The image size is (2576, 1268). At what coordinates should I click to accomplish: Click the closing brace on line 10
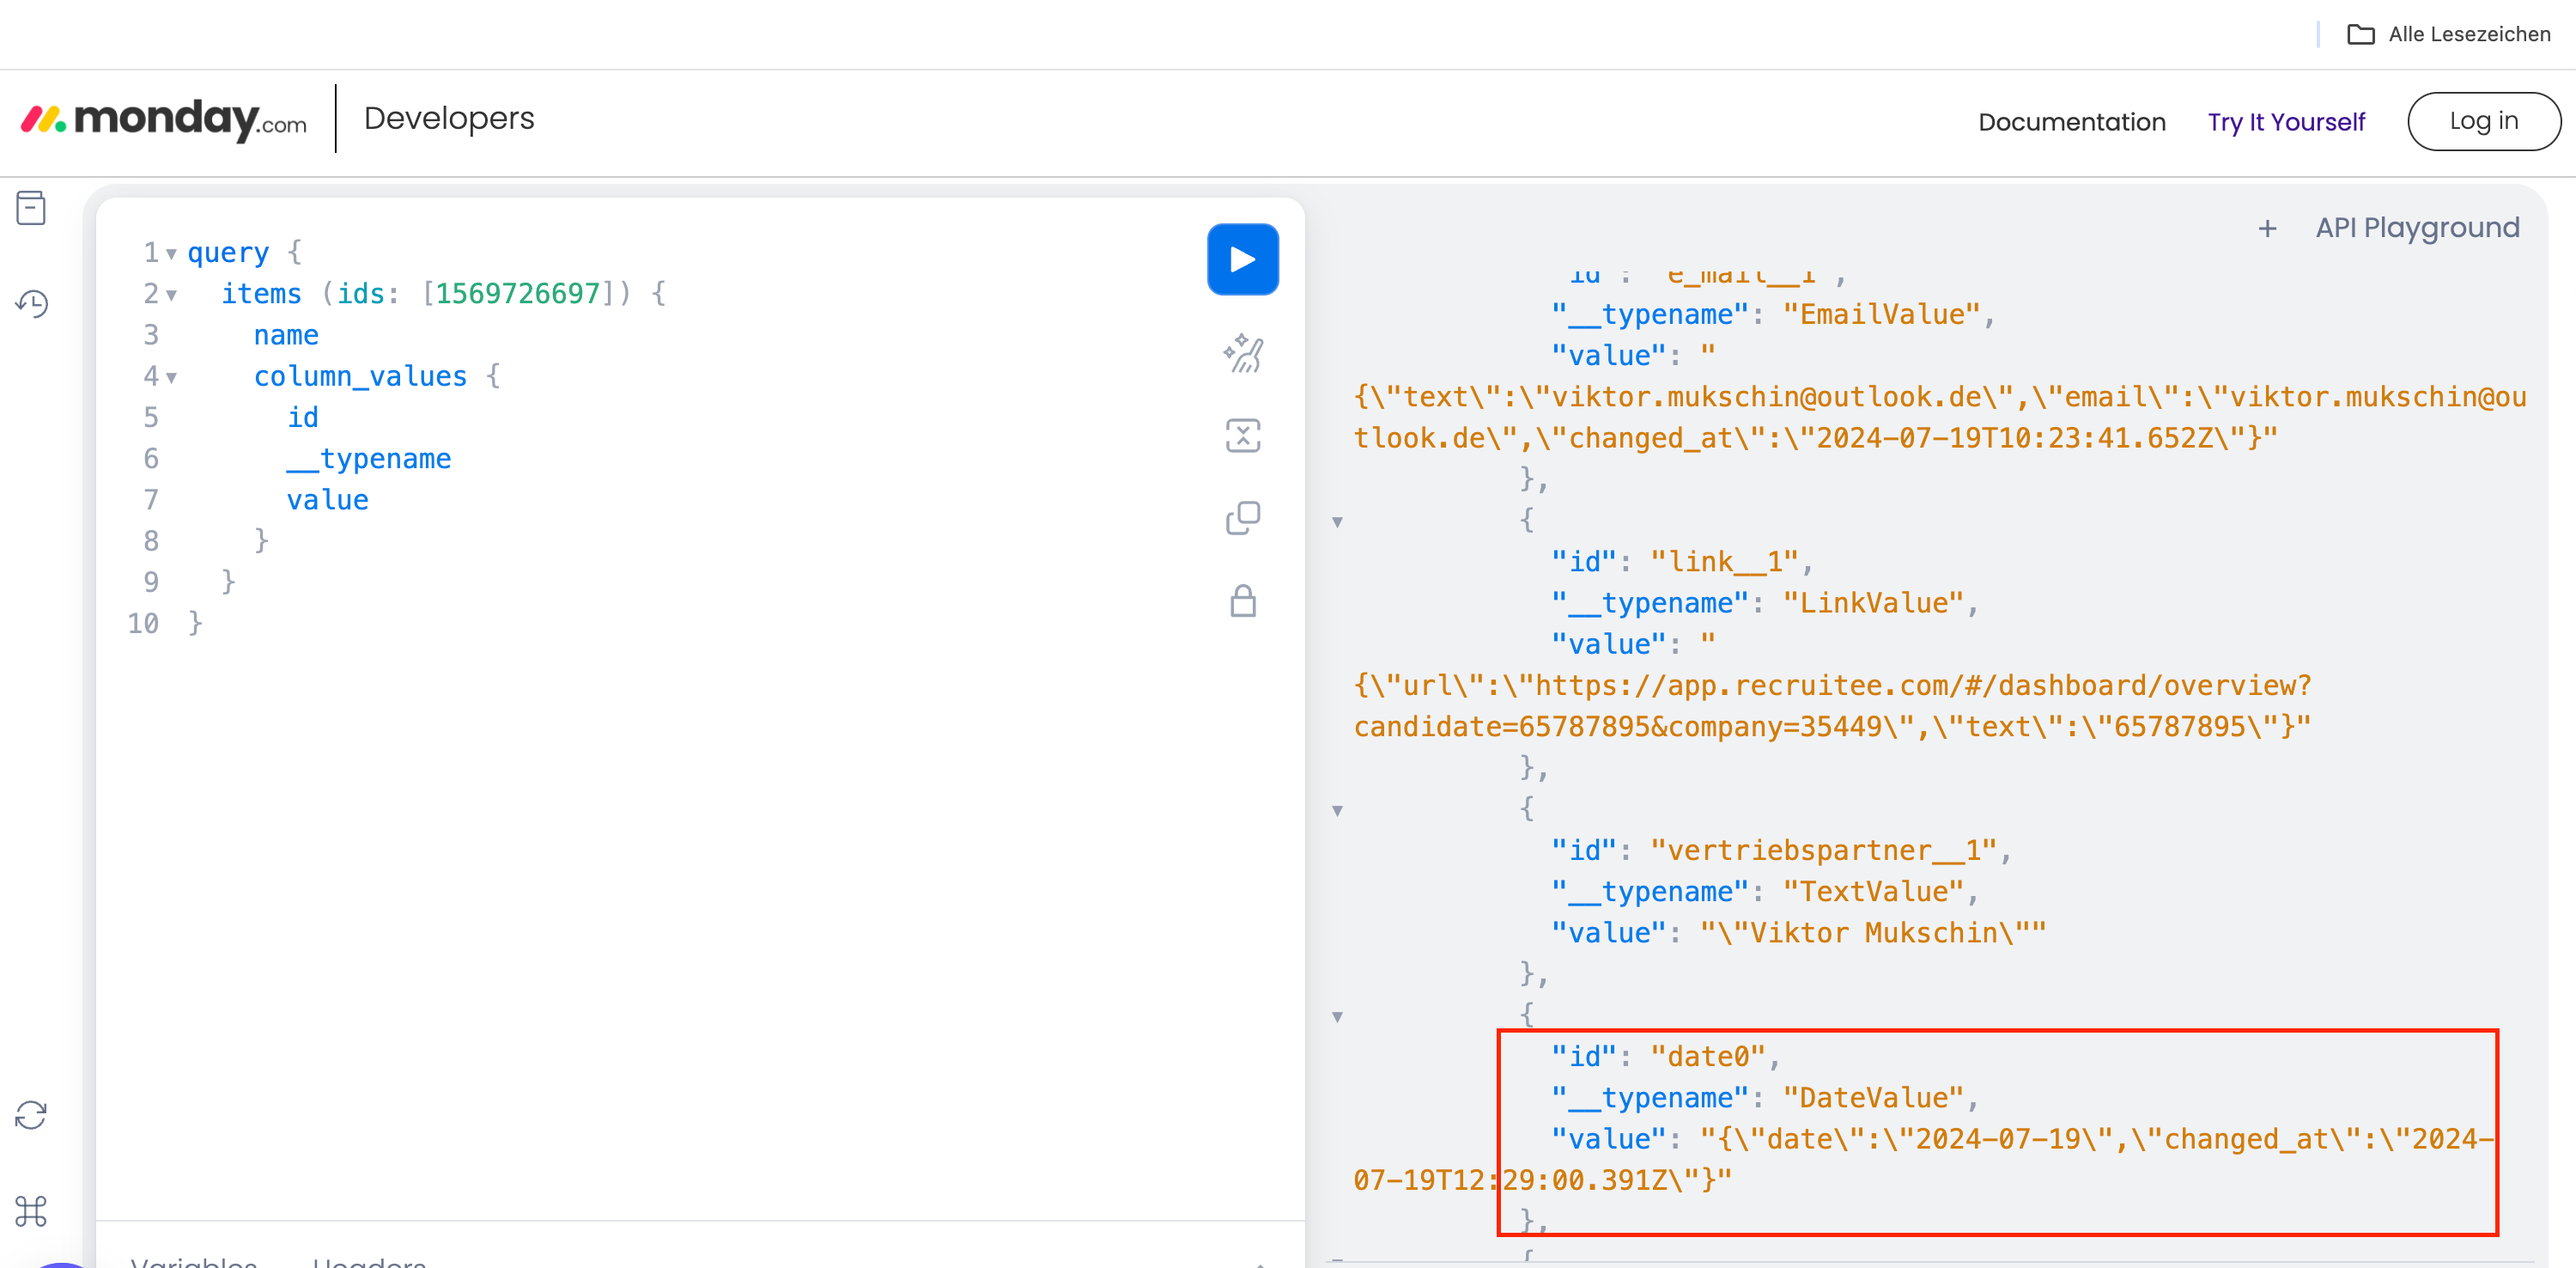point(195,623)
